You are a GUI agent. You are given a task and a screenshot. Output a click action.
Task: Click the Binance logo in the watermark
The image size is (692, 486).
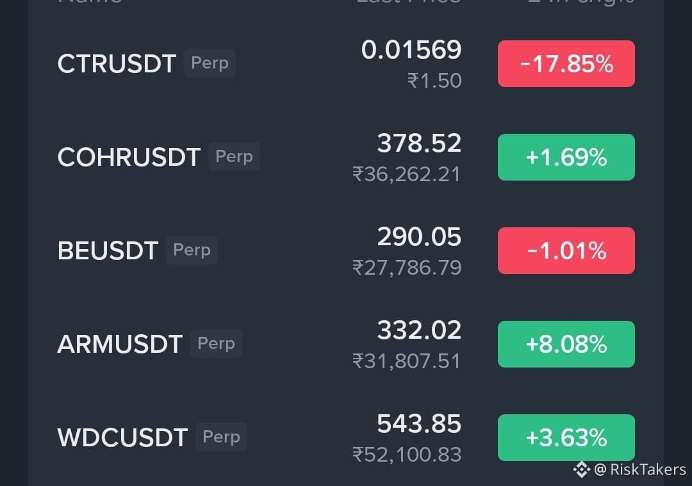581,469
